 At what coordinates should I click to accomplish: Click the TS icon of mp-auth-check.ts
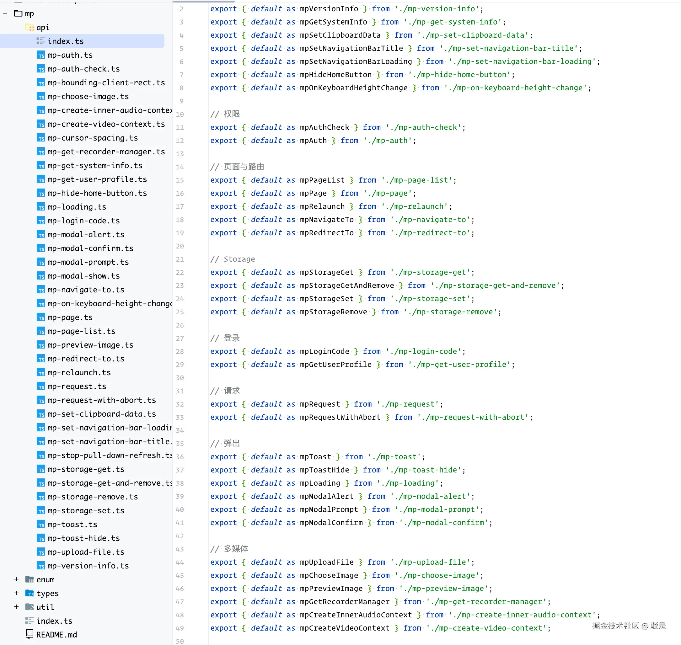(x=41, y=69)
